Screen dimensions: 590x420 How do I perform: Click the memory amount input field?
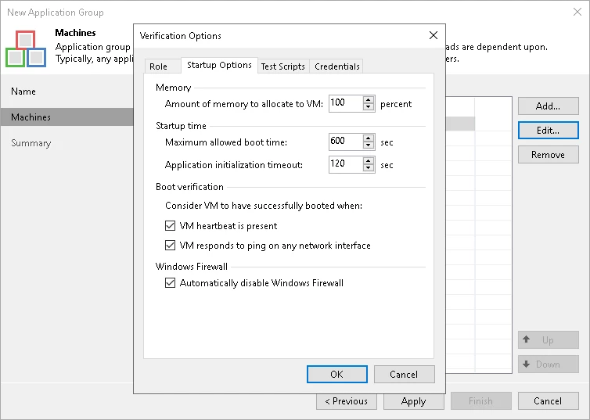pos(345,103)
